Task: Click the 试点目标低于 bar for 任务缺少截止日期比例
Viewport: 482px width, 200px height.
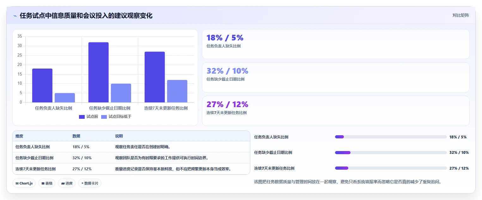Action: tap(121, 93)
